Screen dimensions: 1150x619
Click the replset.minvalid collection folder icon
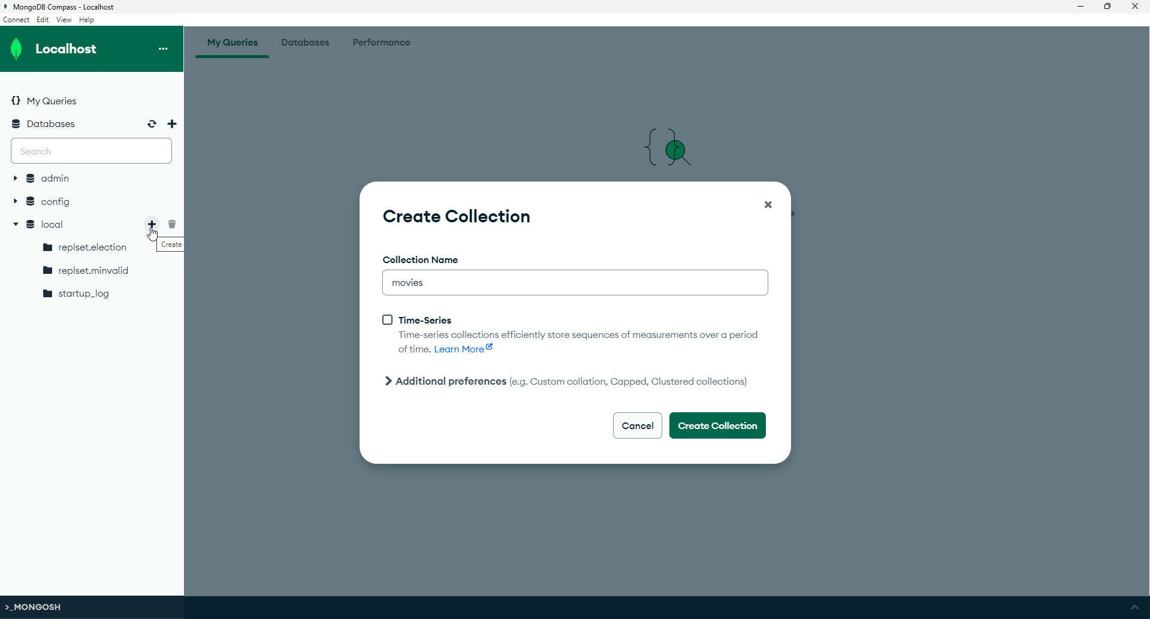(x=48, y=270)
